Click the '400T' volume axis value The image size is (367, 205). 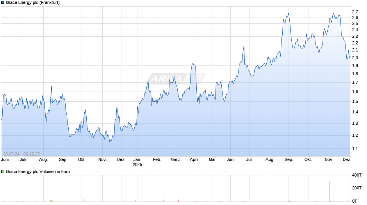357,175
